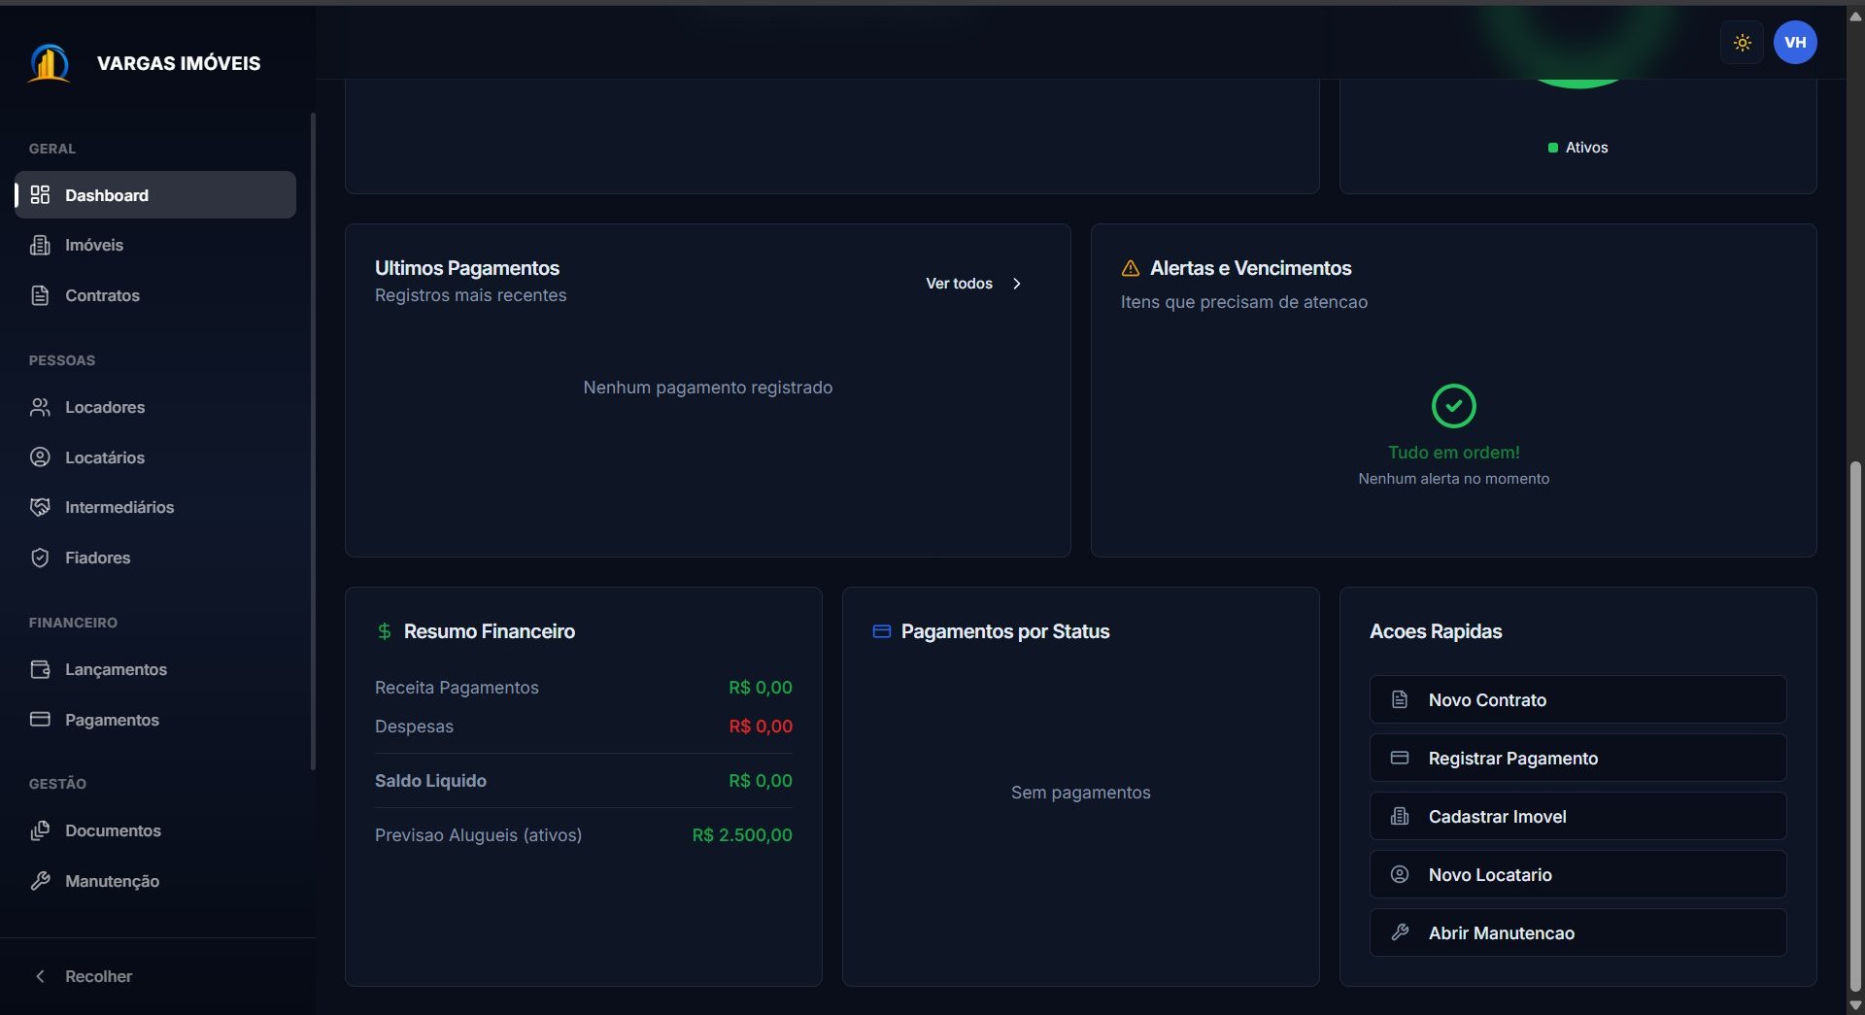Click the Pagamentos card icon
This screenshot has height=1015, width=1865.
tap(40, 720)
